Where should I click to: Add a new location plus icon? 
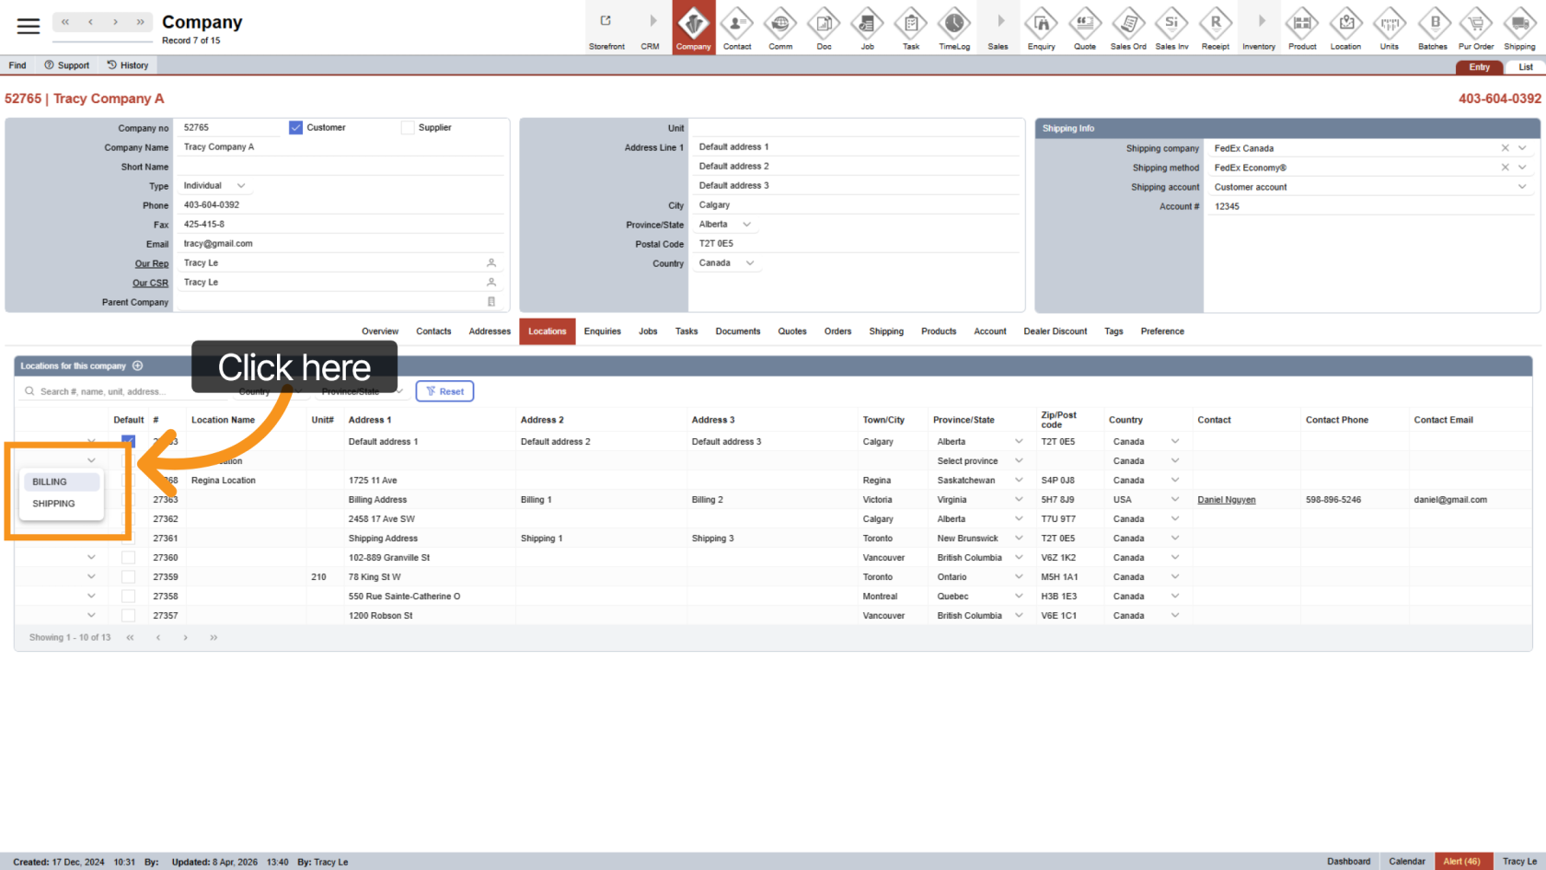[138, 365]
